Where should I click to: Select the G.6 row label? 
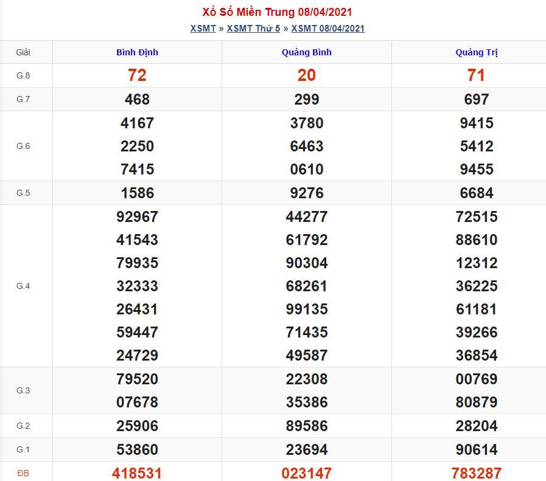tap(23, 146)
